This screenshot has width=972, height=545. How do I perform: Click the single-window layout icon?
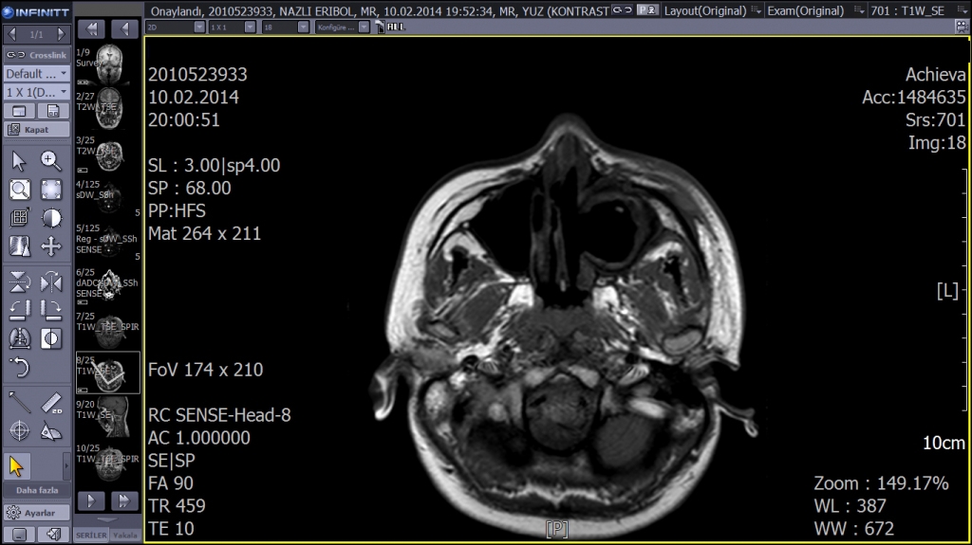click(x=19, y=112)
